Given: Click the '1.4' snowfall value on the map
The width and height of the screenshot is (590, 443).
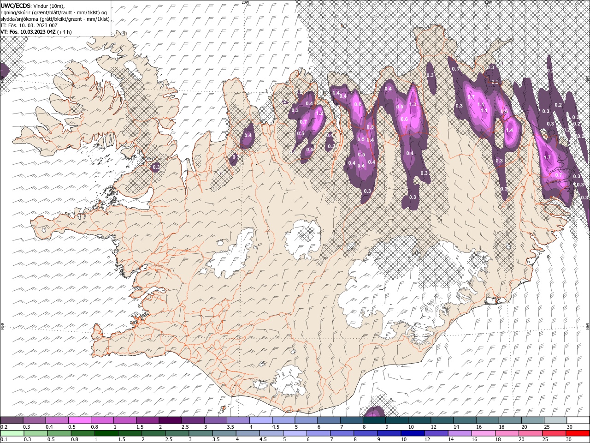Looking at the screenshot, I should [x=509, y=131].
